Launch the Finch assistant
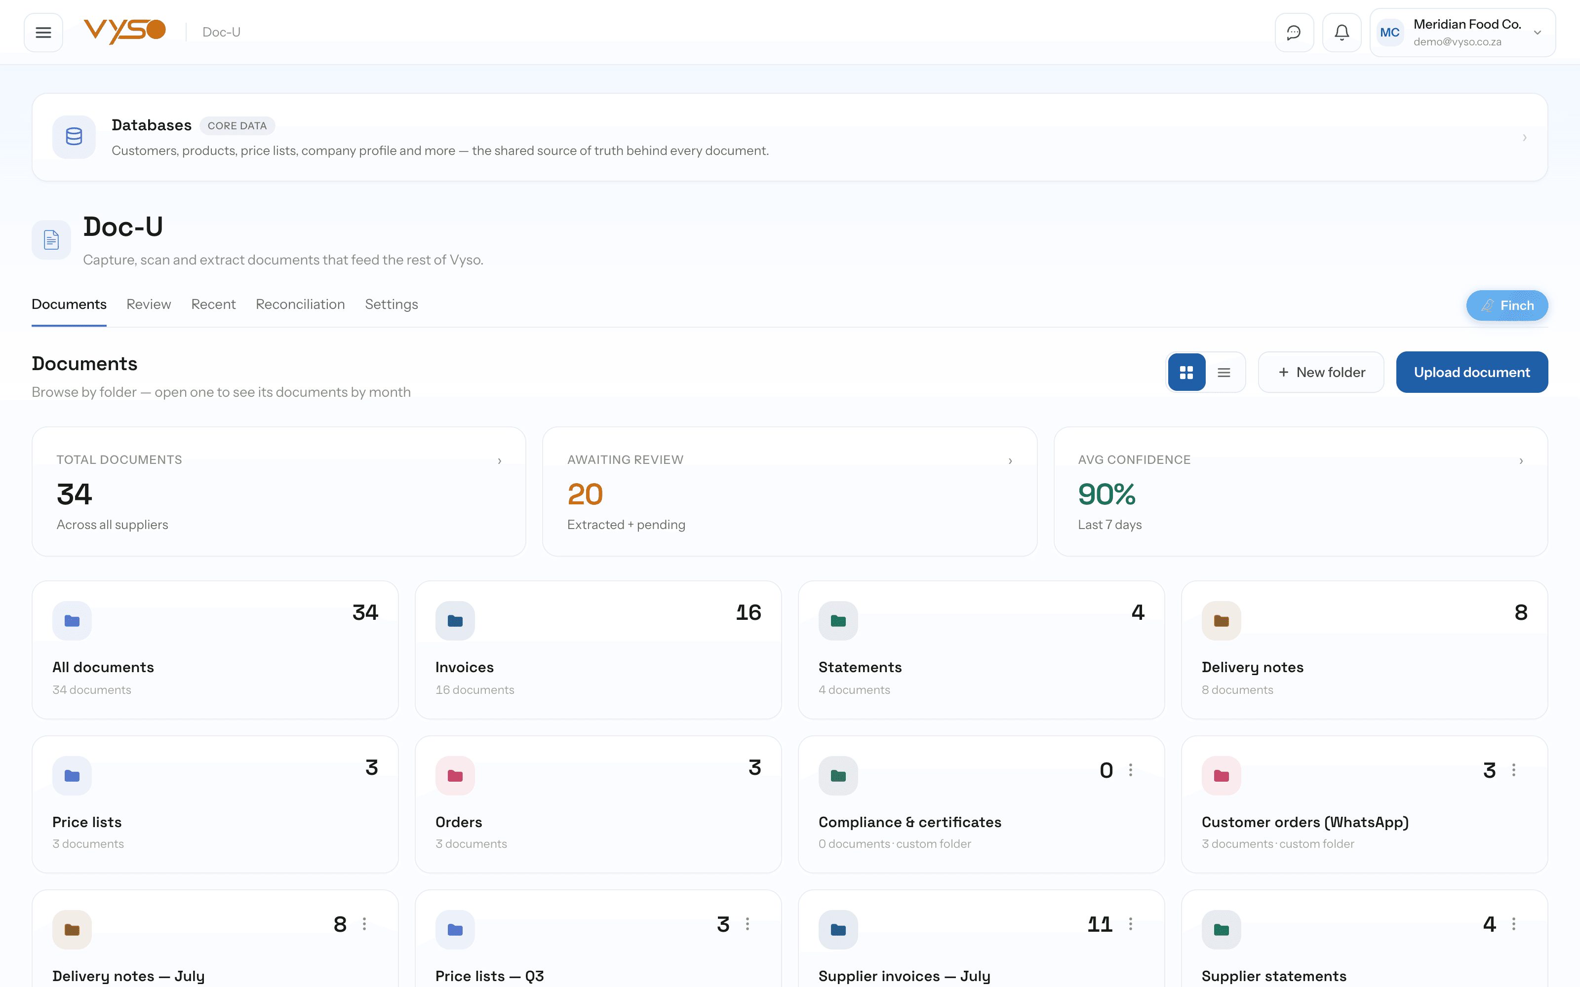The width and height of the screenshot is (1580, 987). click(1507, 305)
